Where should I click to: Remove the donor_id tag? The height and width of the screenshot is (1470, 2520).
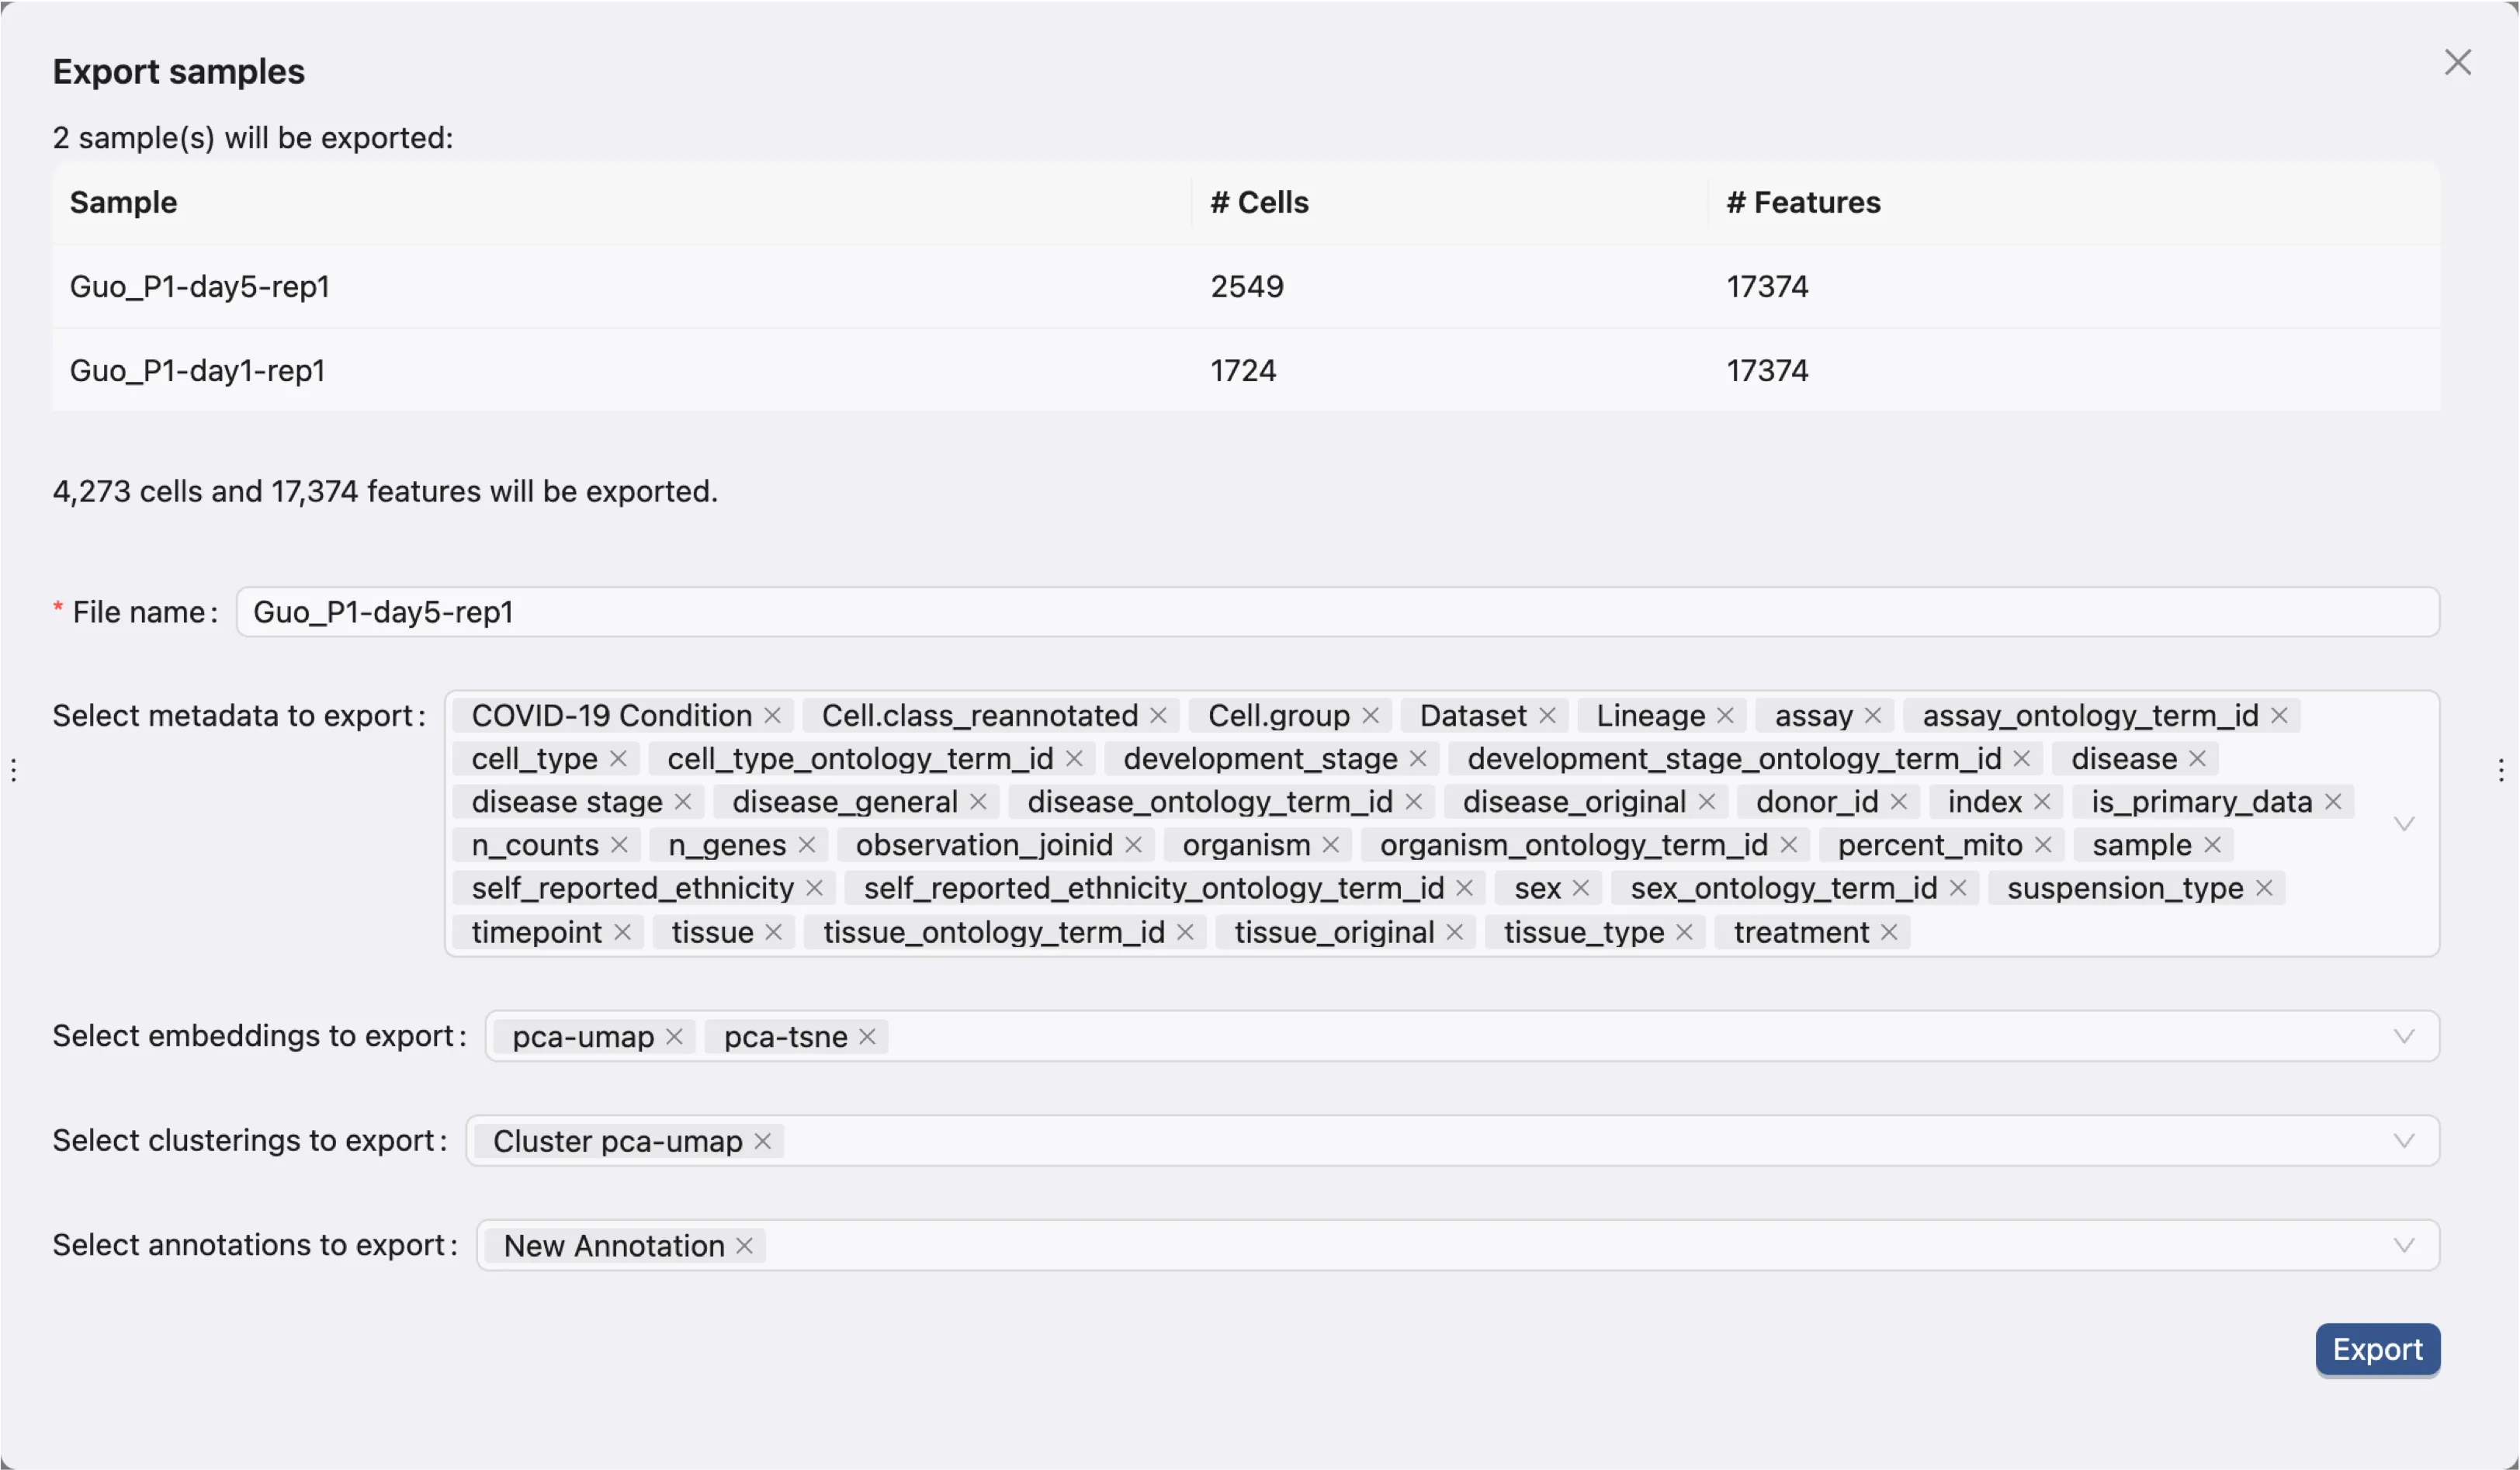1899,802
